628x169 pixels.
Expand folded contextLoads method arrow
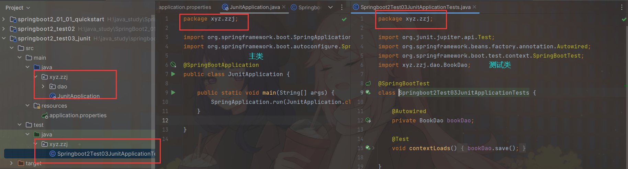coord(373,148)
